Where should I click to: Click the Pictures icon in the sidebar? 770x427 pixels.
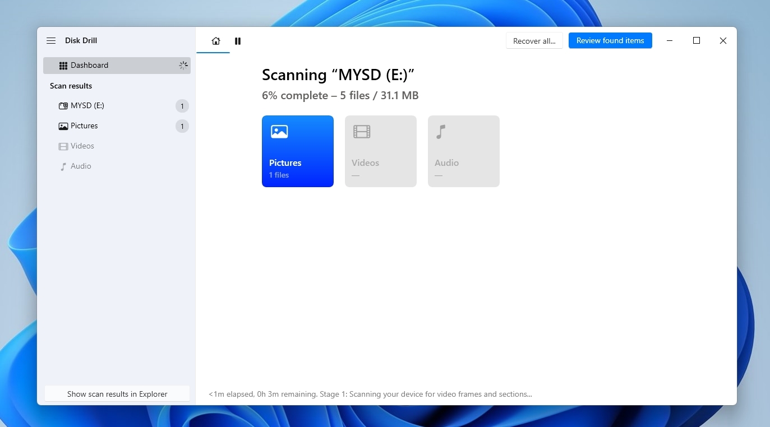pyautogui.click(x=63, y=126)
